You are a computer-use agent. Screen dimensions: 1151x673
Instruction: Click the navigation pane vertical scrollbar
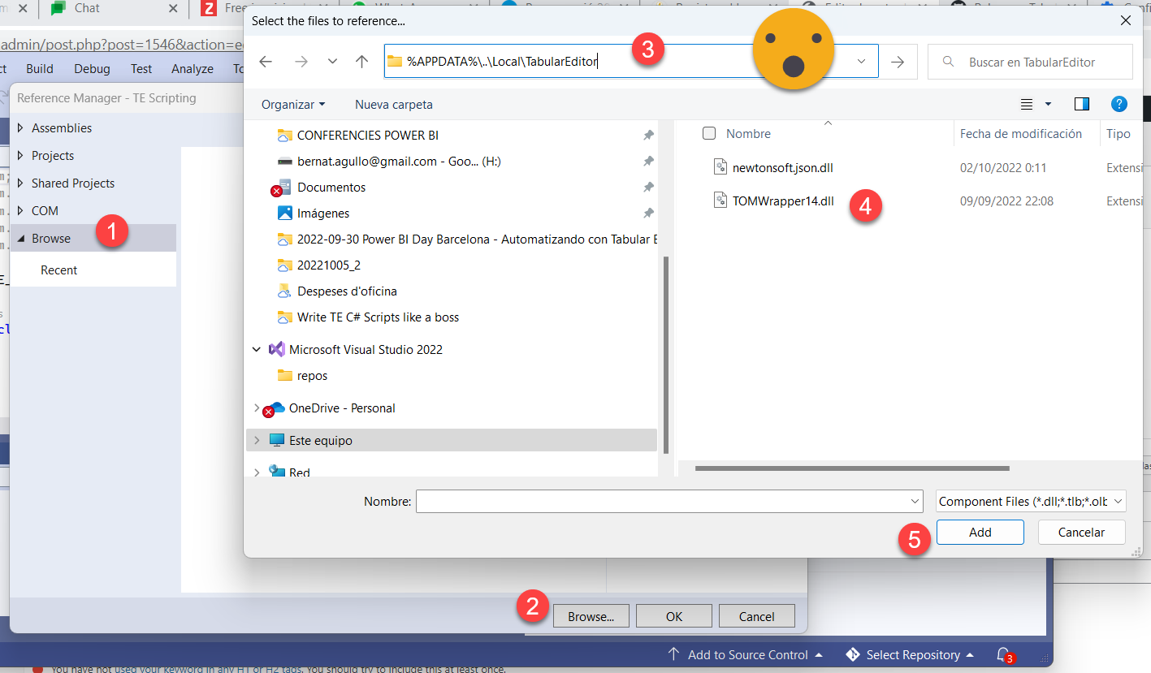[x=667, y=355]
